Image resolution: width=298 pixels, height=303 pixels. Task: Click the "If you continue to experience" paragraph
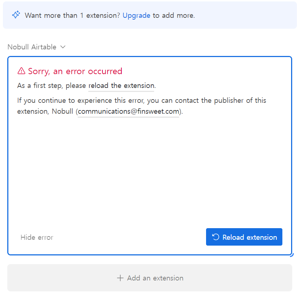(142, 106)
